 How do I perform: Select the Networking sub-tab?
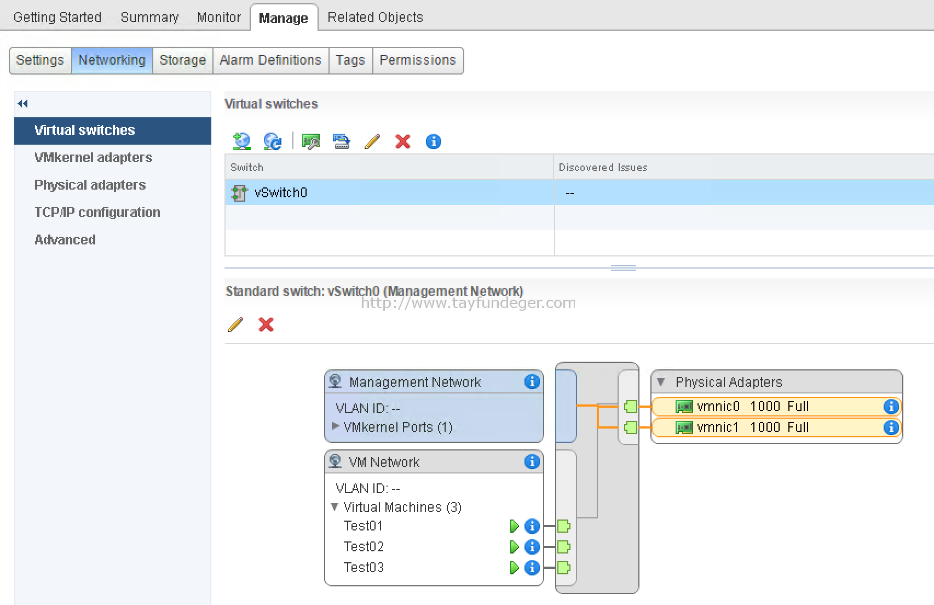pos(112,60)
